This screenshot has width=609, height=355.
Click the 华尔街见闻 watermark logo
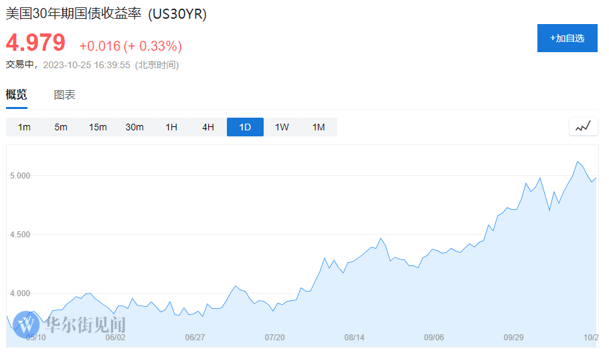click(x=70, y=326)
